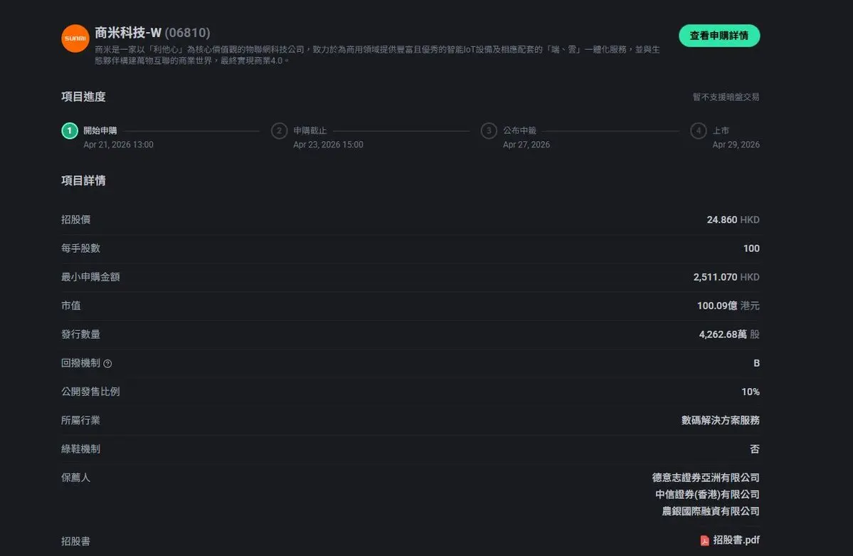The width and height of the screenshot is (853, 556).
Task: Select step 1 circle 開始申購
Action: pos(70,131)
